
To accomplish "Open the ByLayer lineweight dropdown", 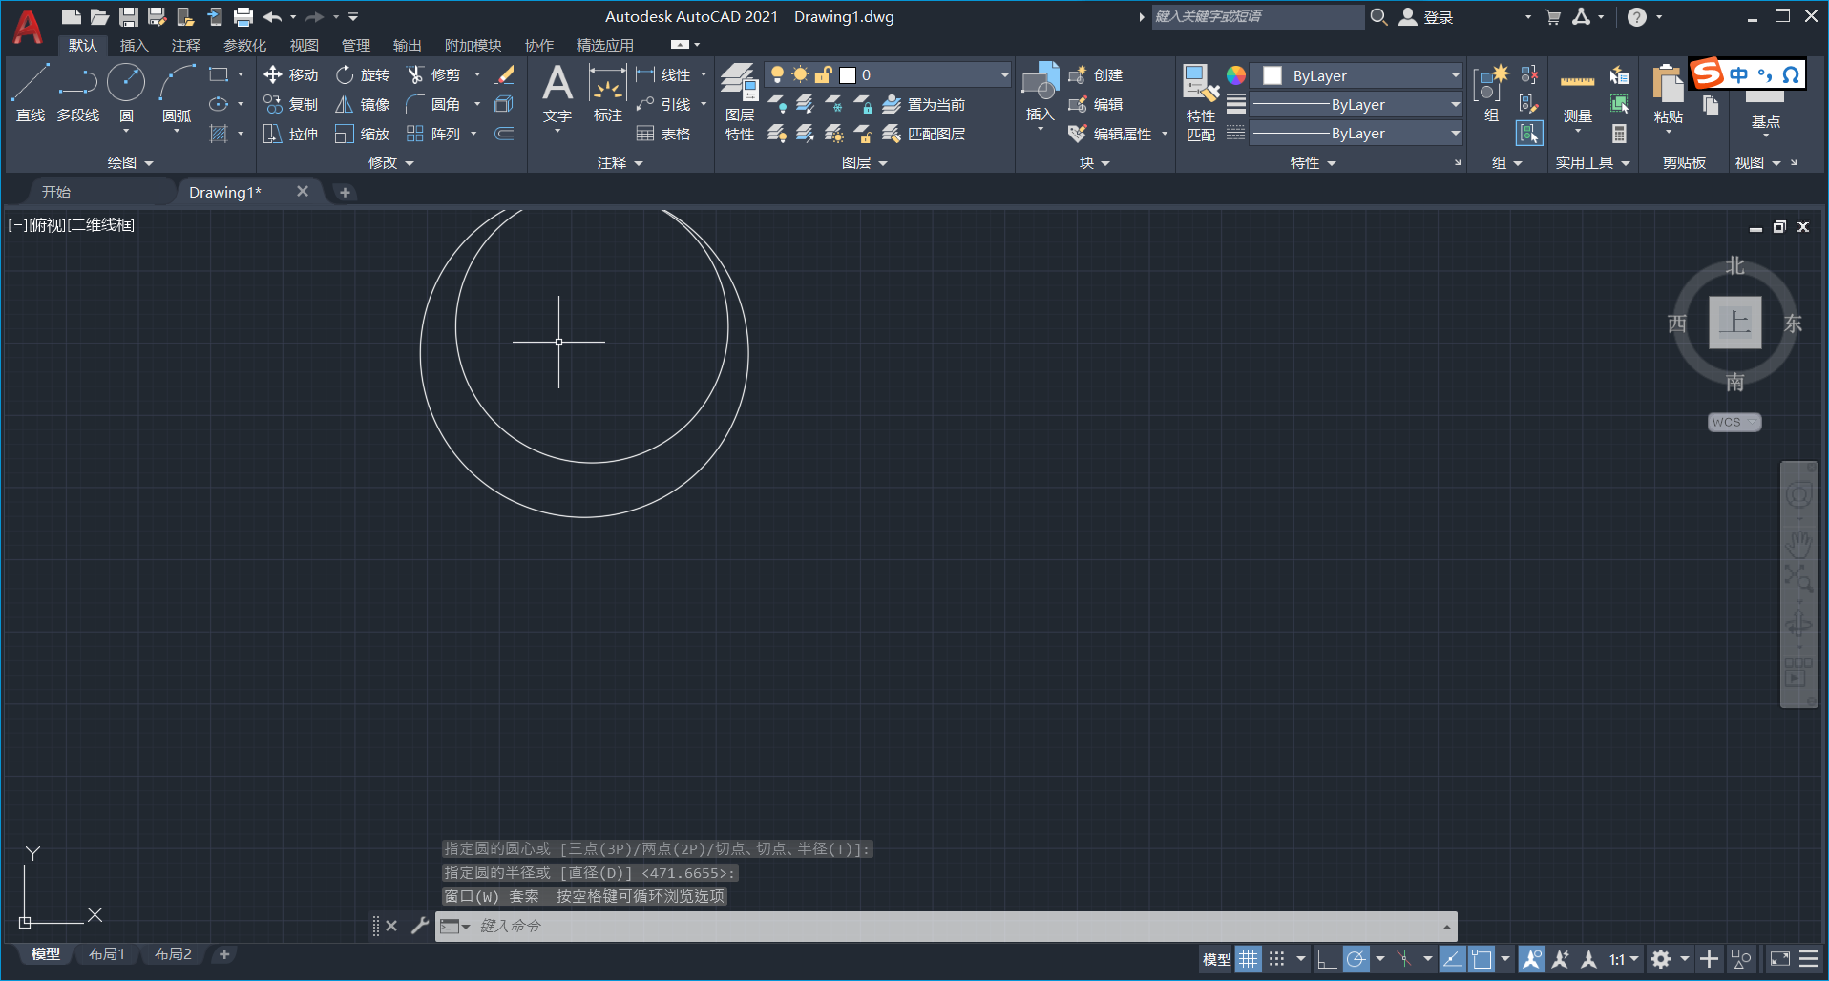I will click(1455, 104).
